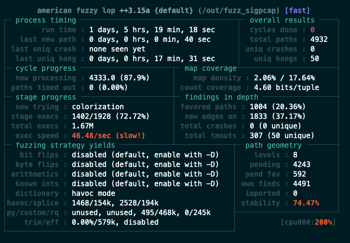Click total tmouts '307 (50 unique)'
350x243 pixels.
tap(282, 136)
